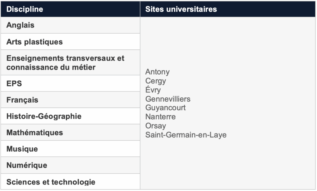Click the Antony site name
The image size is (317, 191).
click(x=158, y=72)
